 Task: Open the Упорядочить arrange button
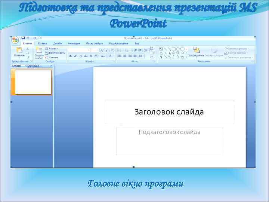click(x=197, y=53)
